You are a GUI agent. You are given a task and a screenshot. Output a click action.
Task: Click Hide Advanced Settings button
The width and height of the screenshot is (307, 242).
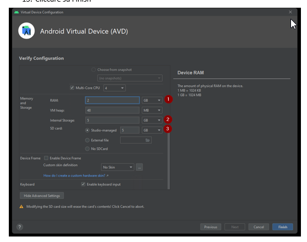click(x=42, y=196)
